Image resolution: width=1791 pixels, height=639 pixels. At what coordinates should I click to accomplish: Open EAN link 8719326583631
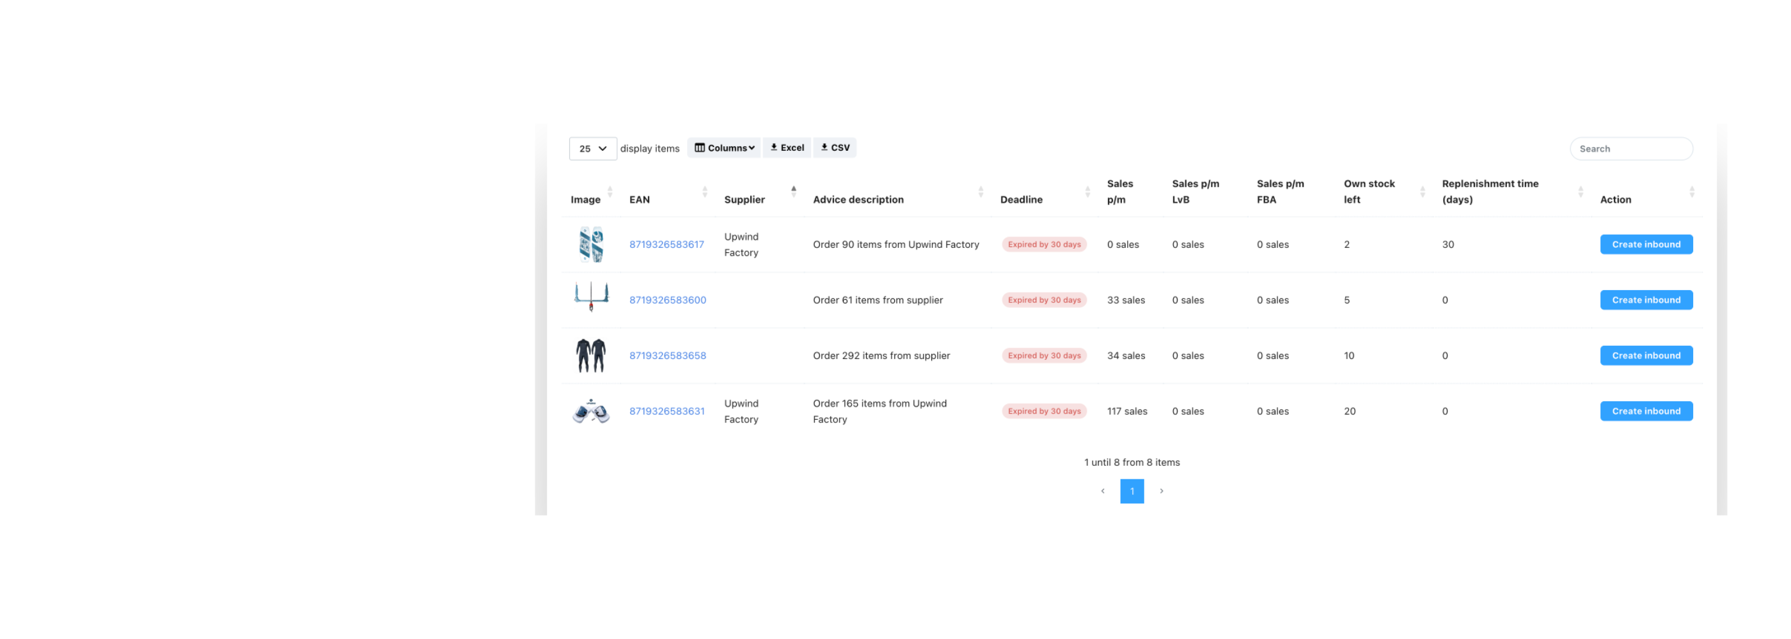pos(667,411)
